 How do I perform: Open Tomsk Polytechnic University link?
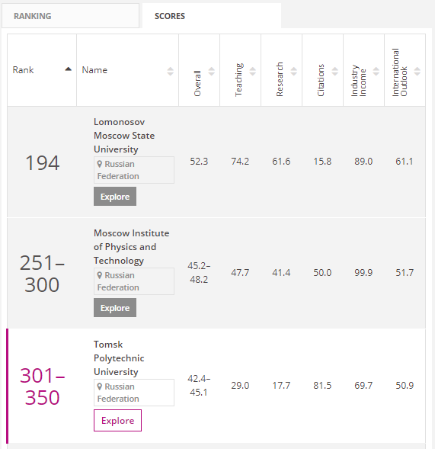119,358
